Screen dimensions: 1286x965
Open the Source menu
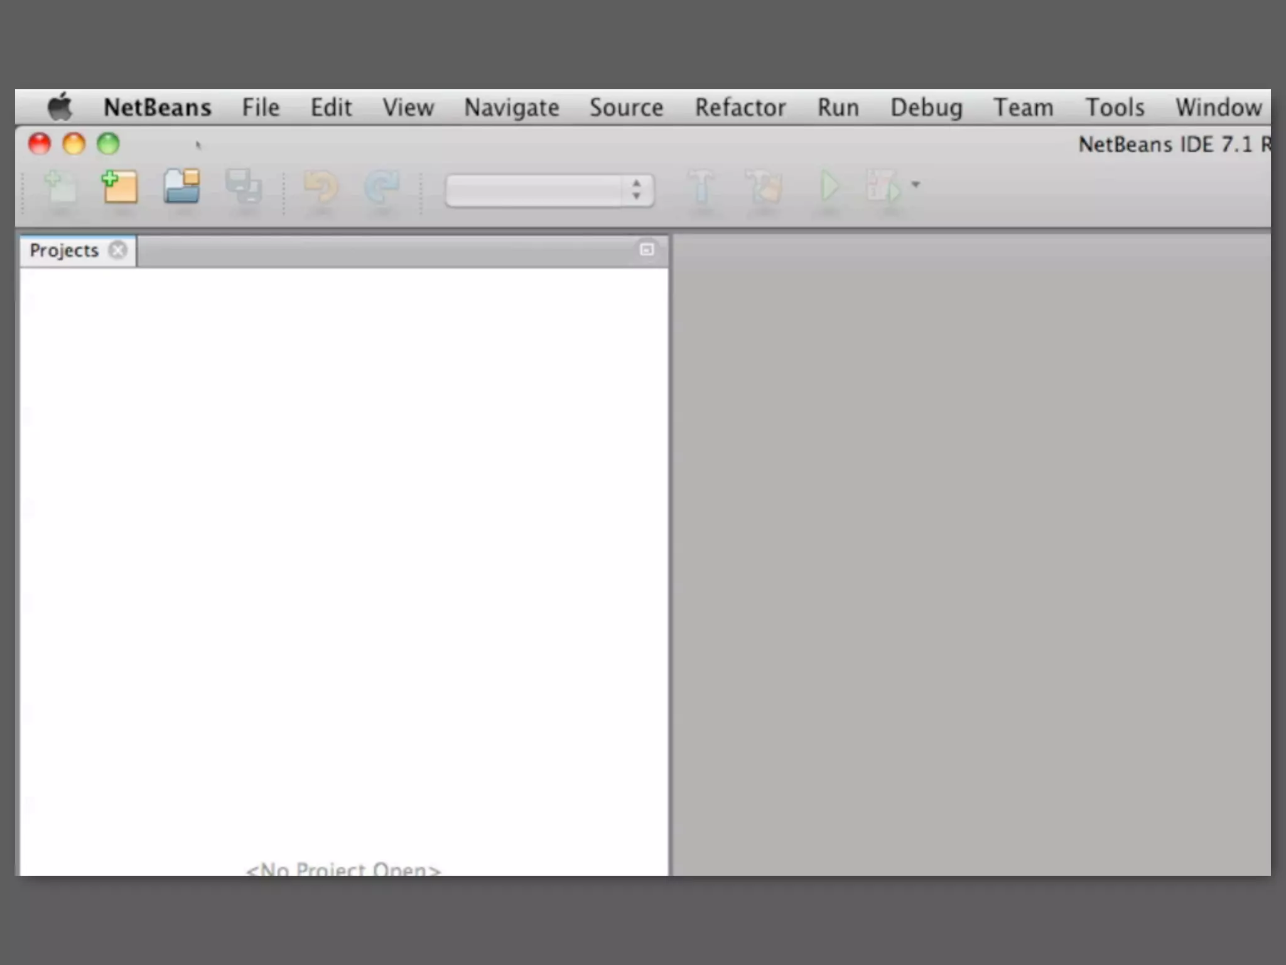pos(625,107)
